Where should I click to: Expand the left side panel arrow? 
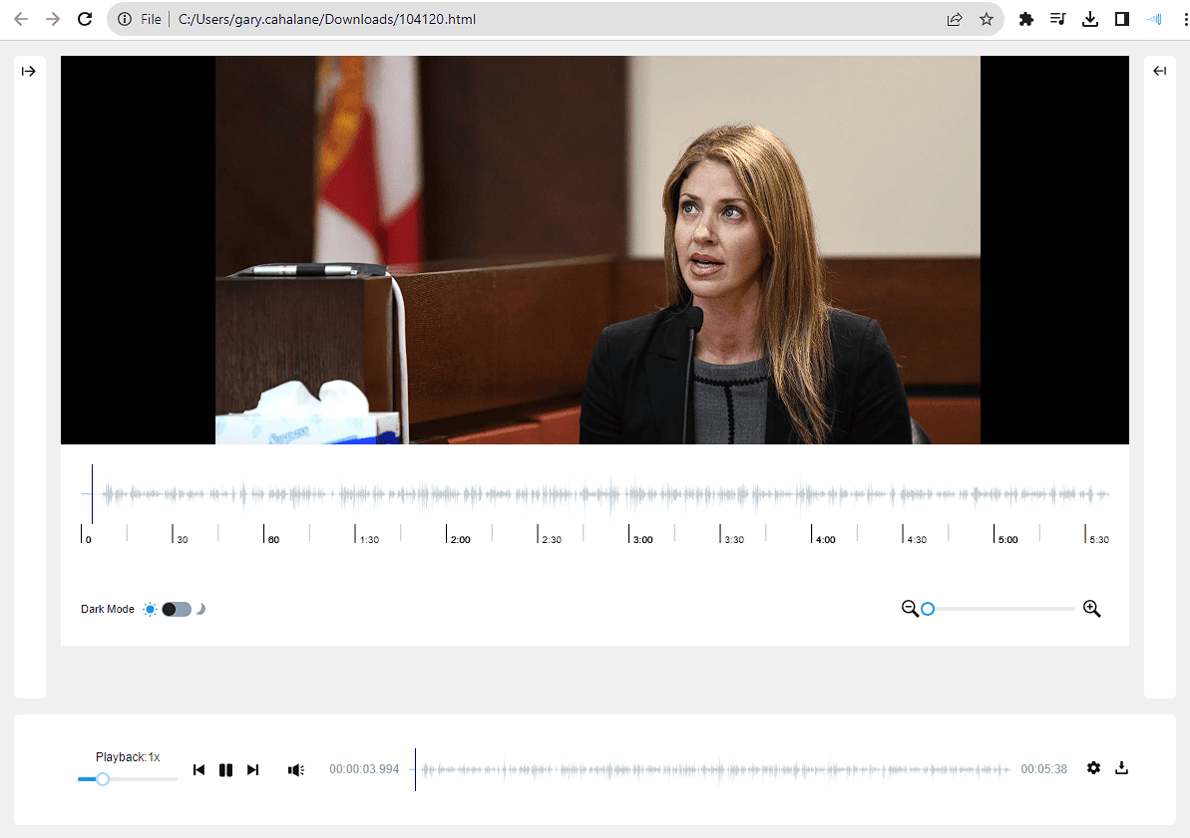[x=28, y=72]
